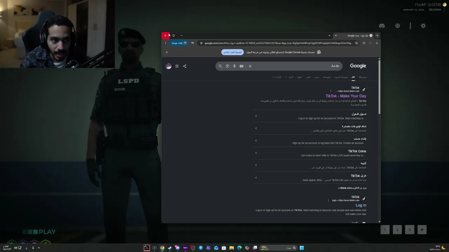
Task: Expand the أتابعه sitelink chevron
Action: [256, 165]
